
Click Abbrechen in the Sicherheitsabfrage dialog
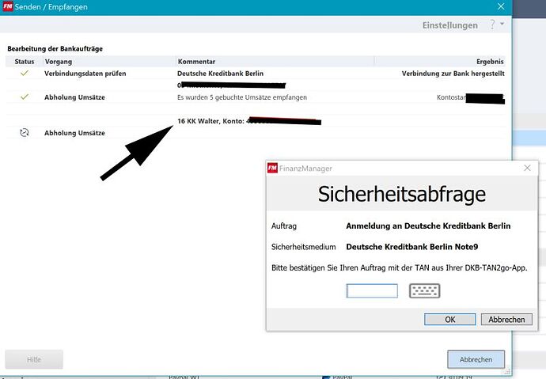pyautogui.click(x=506, y=319)
